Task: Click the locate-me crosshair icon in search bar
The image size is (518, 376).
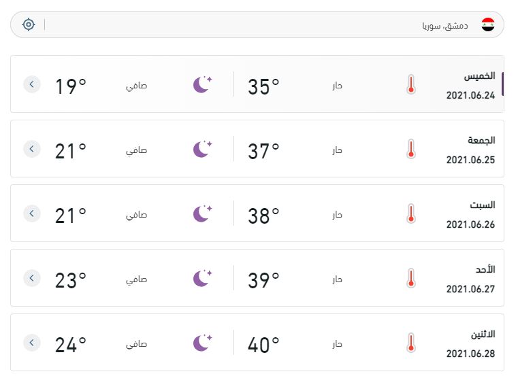Action: coord(29,24)
